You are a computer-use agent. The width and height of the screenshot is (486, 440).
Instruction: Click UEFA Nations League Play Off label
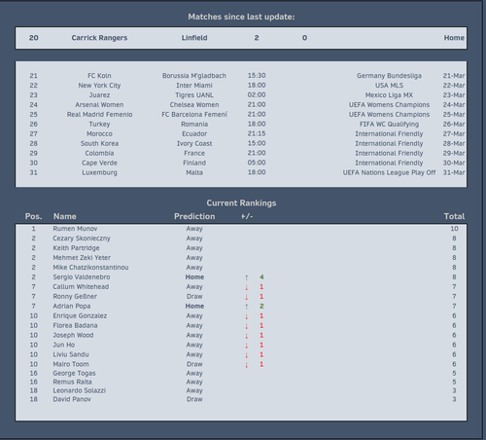click(389, 172)
